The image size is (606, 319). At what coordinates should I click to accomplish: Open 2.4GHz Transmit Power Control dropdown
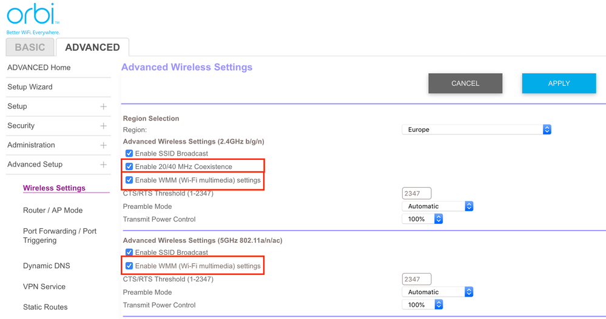click(422, 219)
